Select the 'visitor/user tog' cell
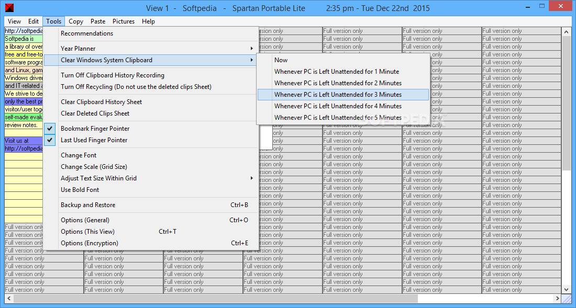 [24, 109]
